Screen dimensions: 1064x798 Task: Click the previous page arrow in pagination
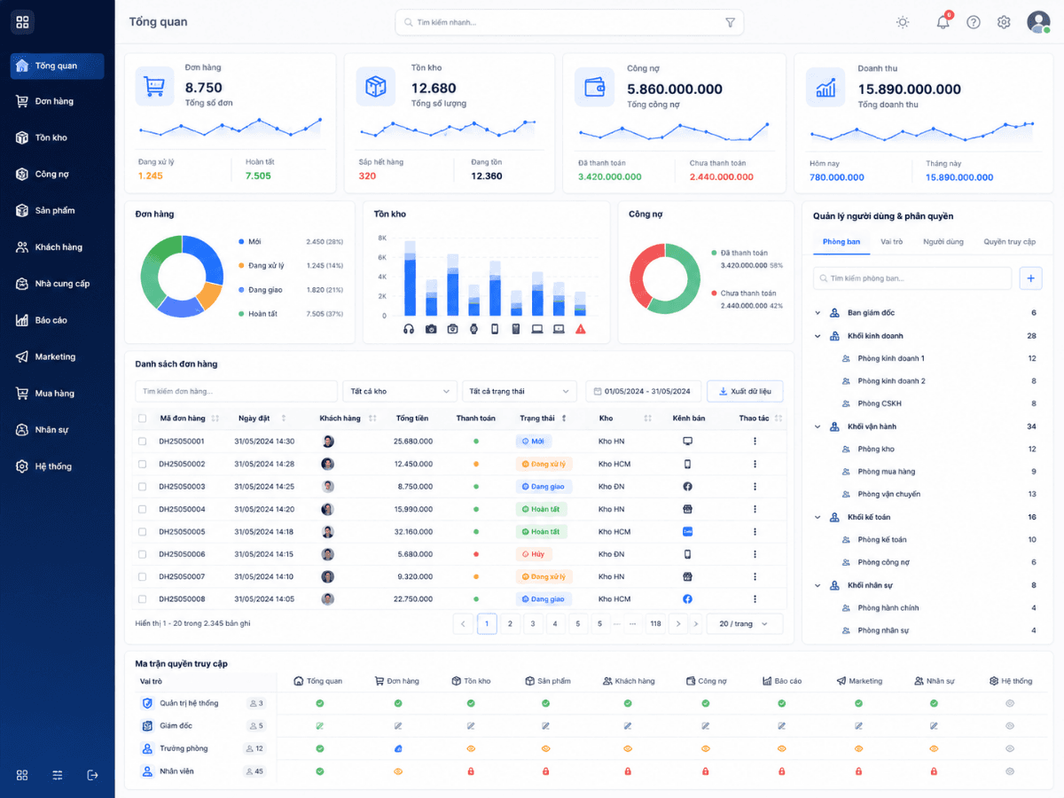click(463, 623)
